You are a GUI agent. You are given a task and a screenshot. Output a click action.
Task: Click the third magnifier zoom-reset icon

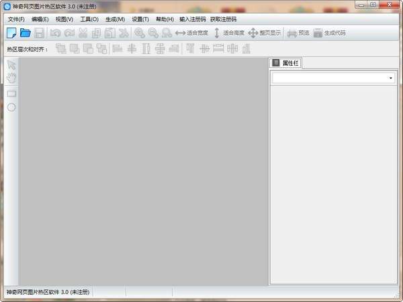[167, 33]
